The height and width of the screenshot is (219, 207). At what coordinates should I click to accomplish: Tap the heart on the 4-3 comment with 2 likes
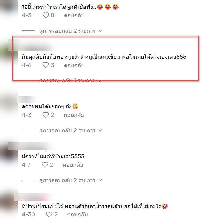pos(46,115)
